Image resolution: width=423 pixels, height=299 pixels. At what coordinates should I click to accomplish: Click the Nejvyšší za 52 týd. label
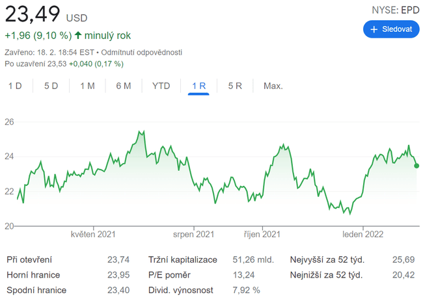click(x=327, y=259)
